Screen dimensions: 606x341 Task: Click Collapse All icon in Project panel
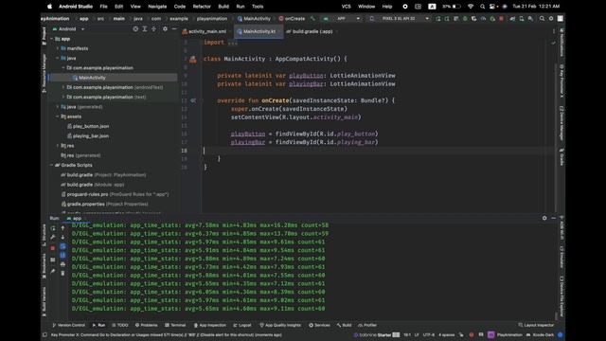pos(153,29)
